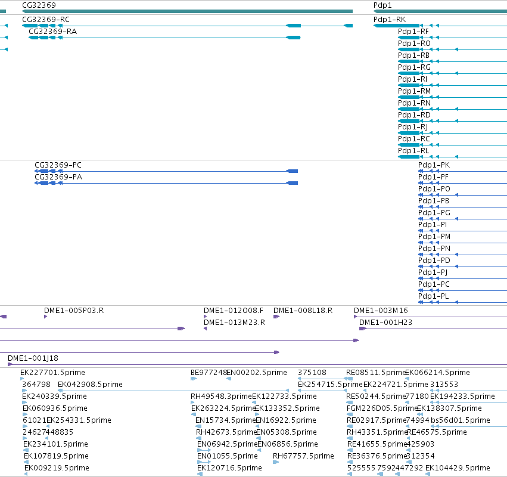Click the EK009219.5prime EST label
Screen dimensions: 507x477
[57, 468]
